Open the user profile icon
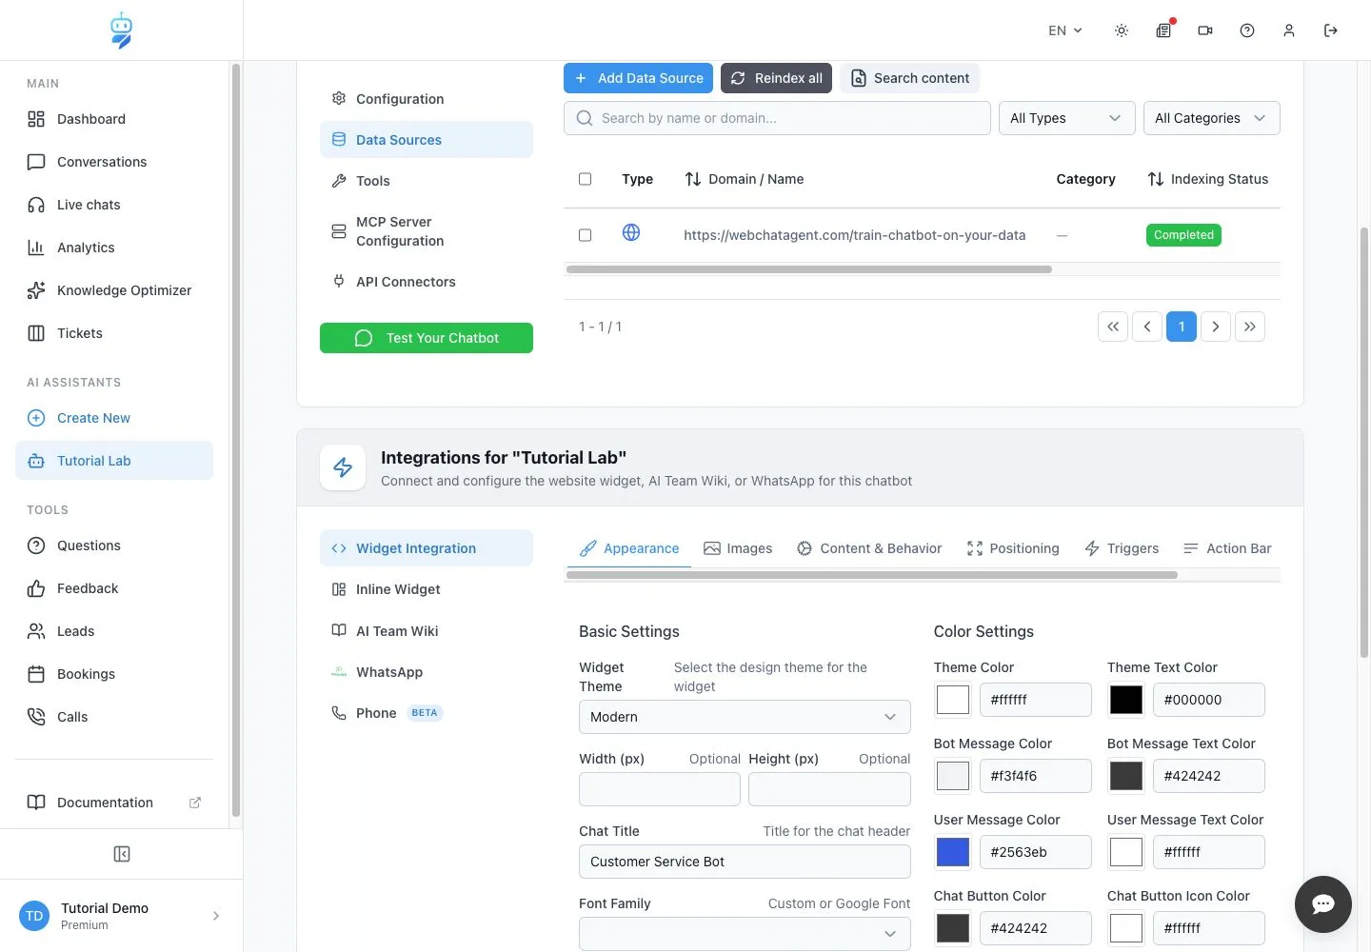1371x952 pixels. tap(1289, 30)
